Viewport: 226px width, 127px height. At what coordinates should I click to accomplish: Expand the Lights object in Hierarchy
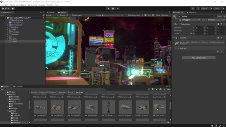click(8, 39)
